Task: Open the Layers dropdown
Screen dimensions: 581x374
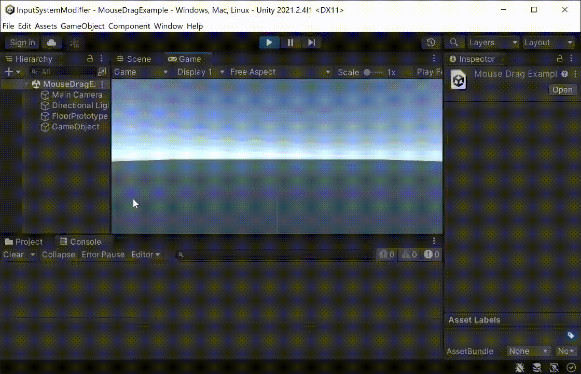Action: coord(493,43)
